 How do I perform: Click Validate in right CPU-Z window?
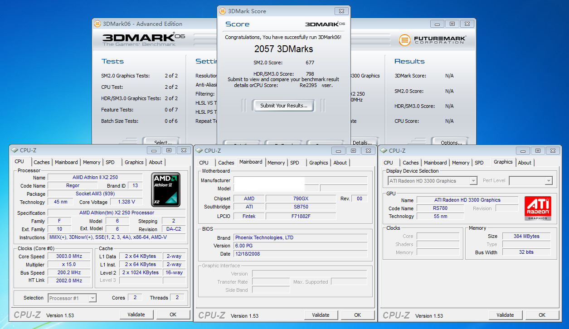click(x=505, y=315)
